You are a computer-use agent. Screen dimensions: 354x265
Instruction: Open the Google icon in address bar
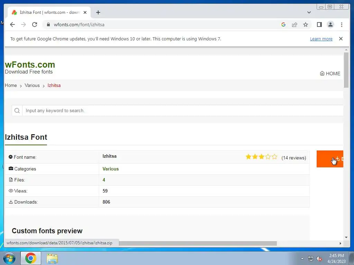pyautogui.click(x=283, y=24)
